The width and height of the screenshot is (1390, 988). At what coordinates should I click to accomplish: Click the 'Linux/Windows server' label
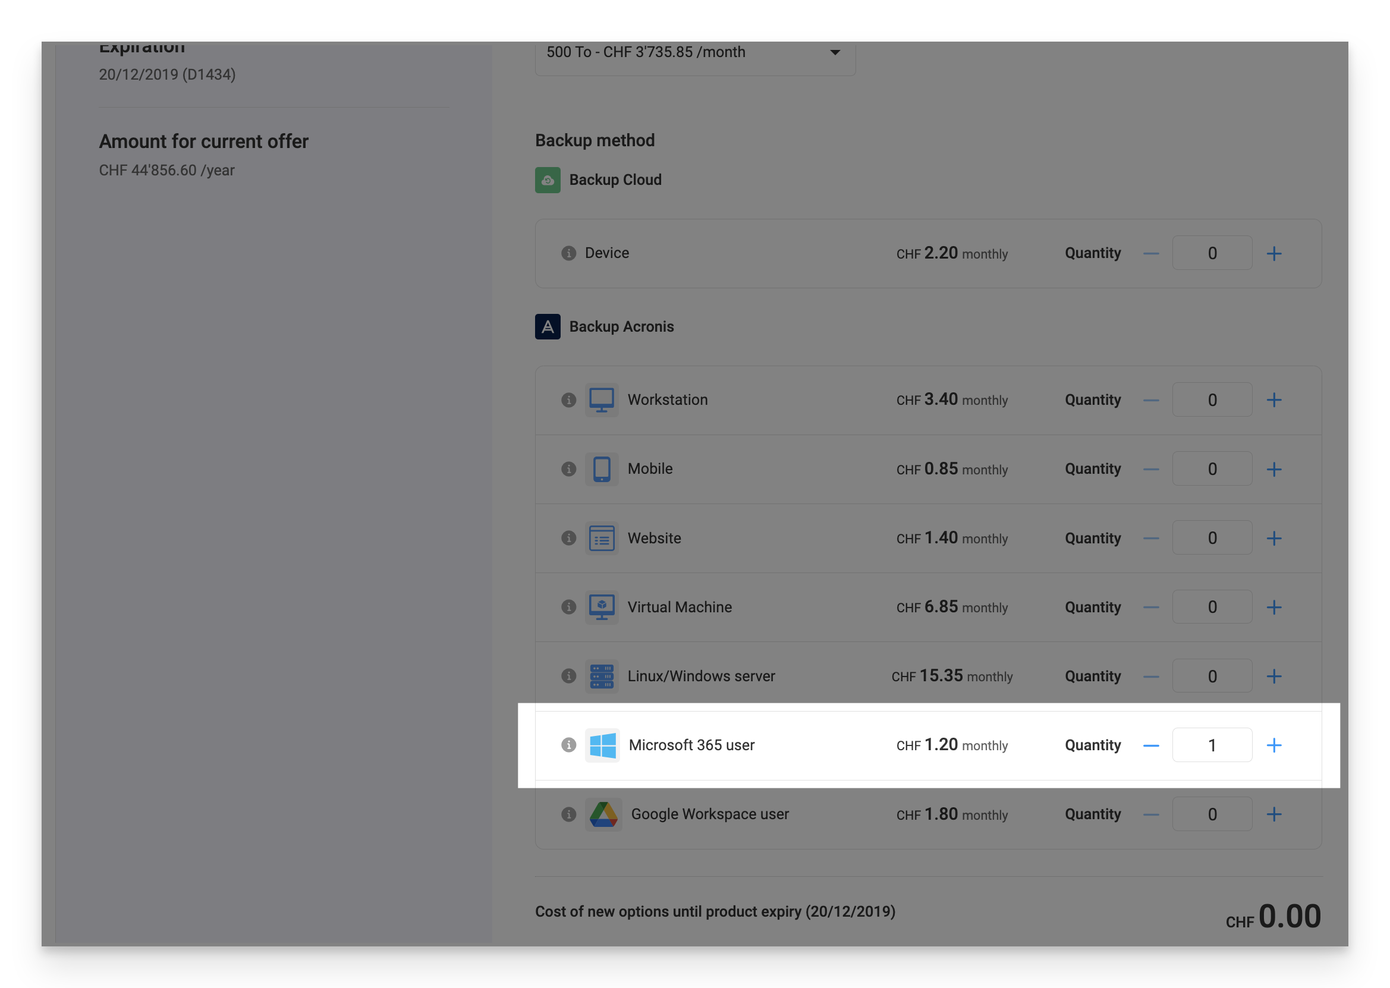click(x=702, y=677)
